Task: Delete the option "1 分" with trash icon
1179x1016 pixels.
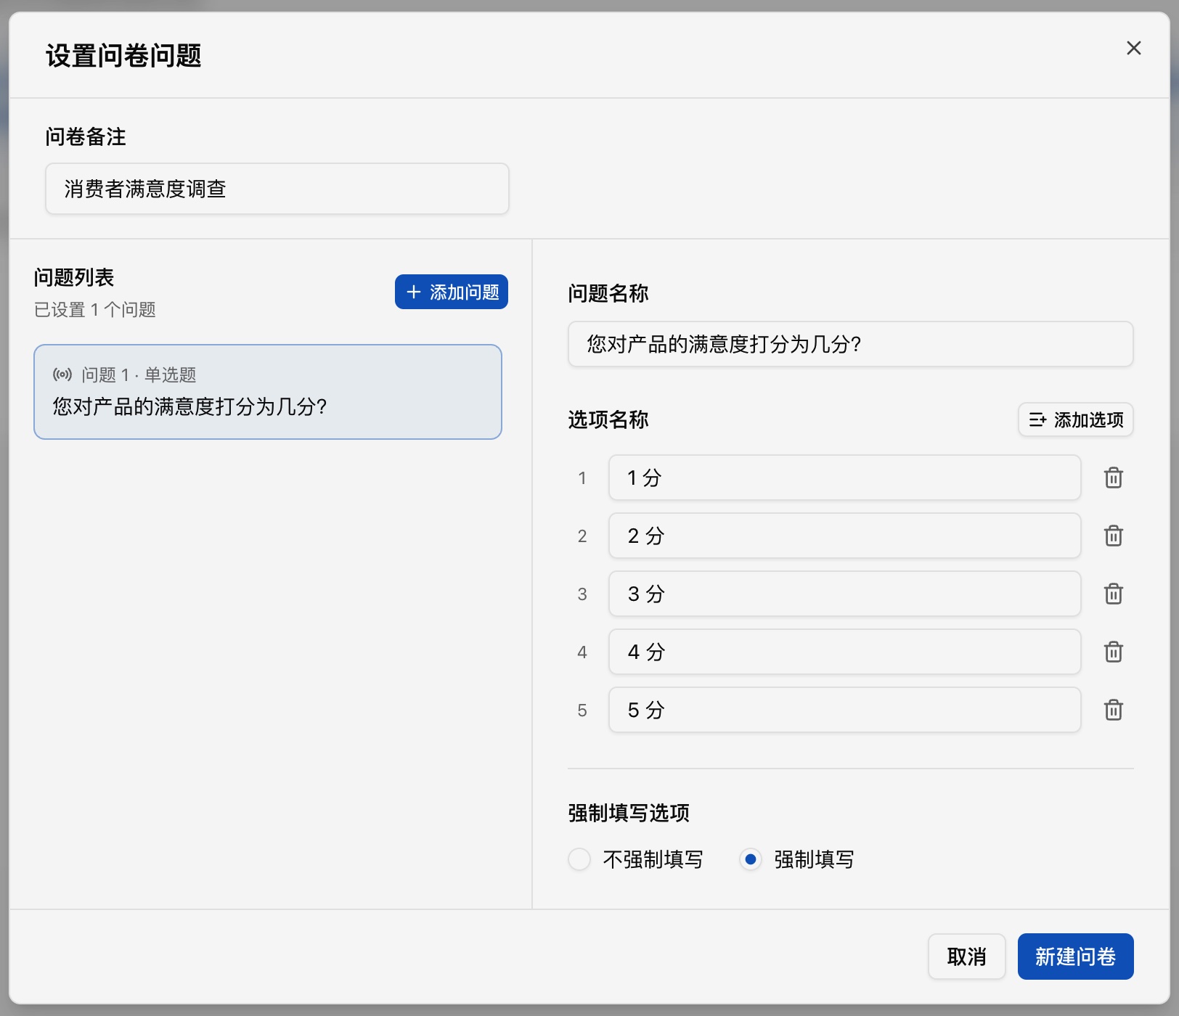Action: pyautogui.click(x=1113, y=478)
